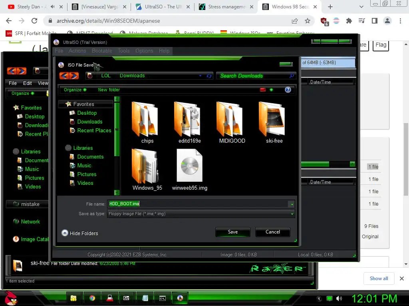Viewport: 409px width, 306px height.
Task: Expand the address path dropdown arrow
Action: click(200, 76)
